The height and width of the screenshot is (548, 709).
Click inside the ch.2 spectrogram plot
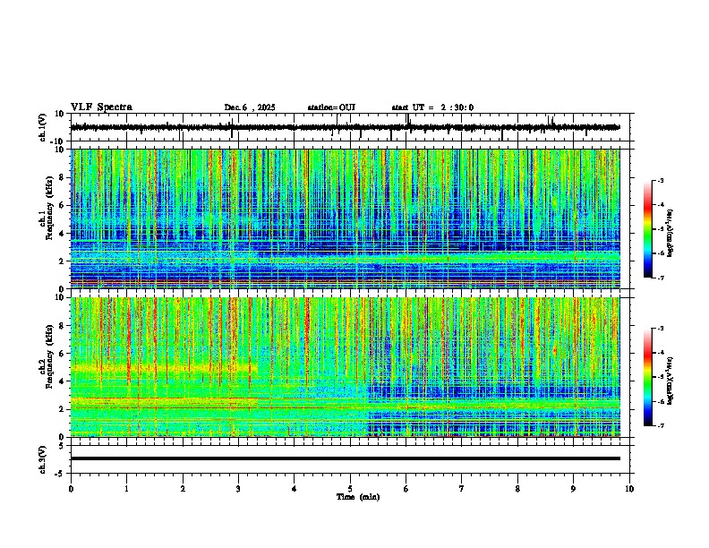point(345,367)
